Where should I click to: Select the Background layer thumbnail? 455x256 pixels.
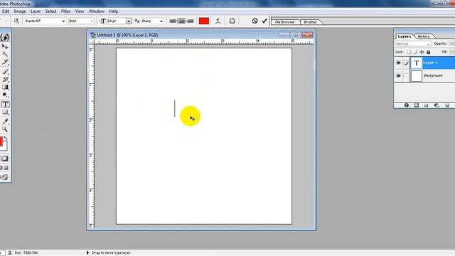417,76
